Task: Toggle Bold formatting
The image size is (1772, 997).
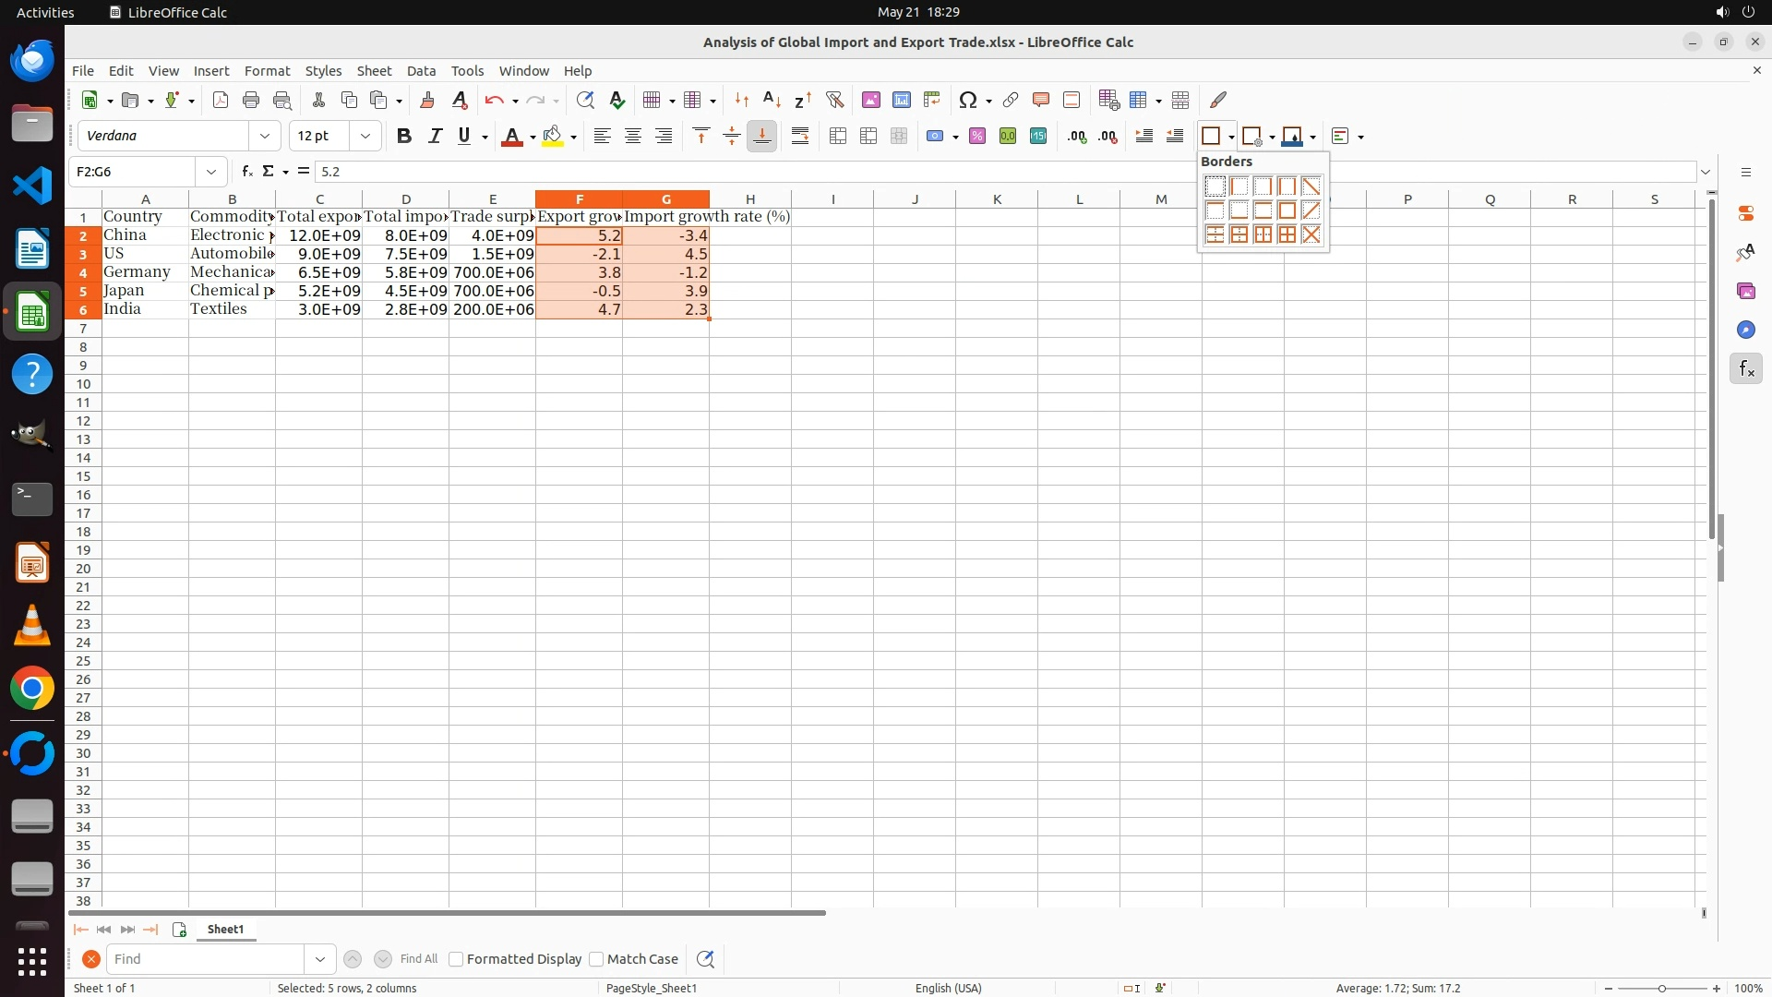Action: coord(403,137)
